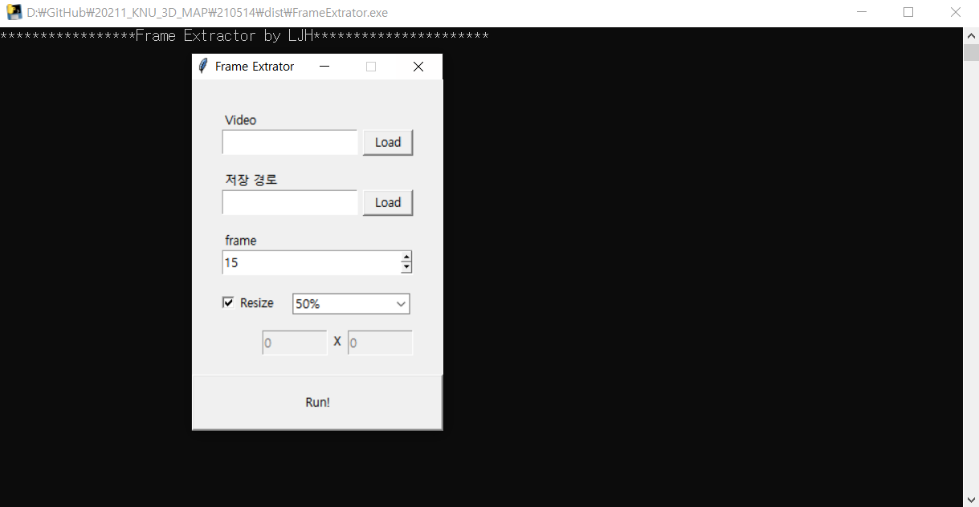Click the console scrollbar up arrow
The width and height of the screenshot is (979, 507).
point(971,34)
